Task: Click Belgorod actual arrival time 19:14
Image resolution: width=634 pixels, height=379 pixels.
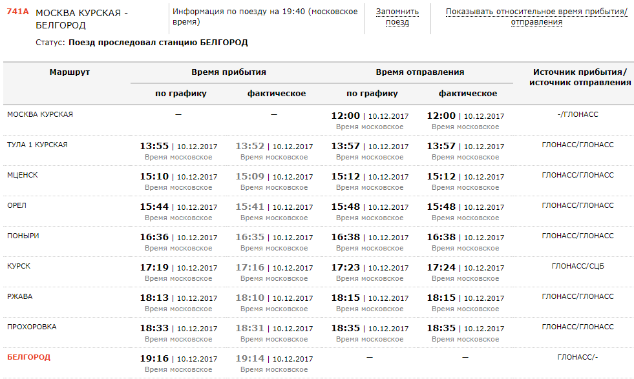Action: pyautogui.click(x=249, y=358)
